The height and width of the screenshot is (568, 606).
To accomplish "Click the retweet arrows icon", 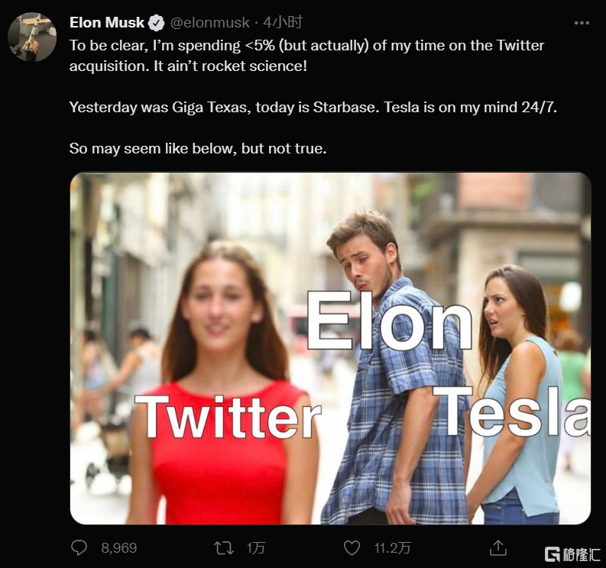I will point(223,548).
